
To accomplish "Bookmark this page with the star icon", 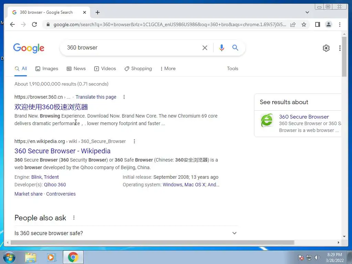I will [x=304, y=24].
